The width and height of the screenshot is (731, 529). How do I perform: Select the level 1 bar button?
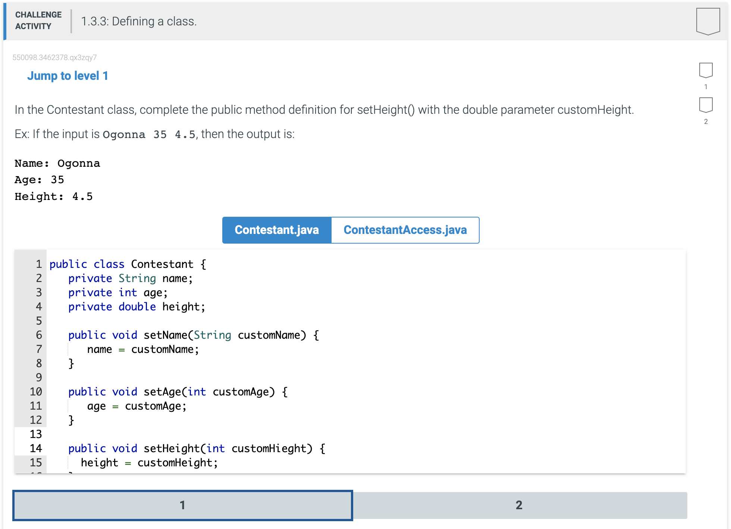click(x=182, y=505)
